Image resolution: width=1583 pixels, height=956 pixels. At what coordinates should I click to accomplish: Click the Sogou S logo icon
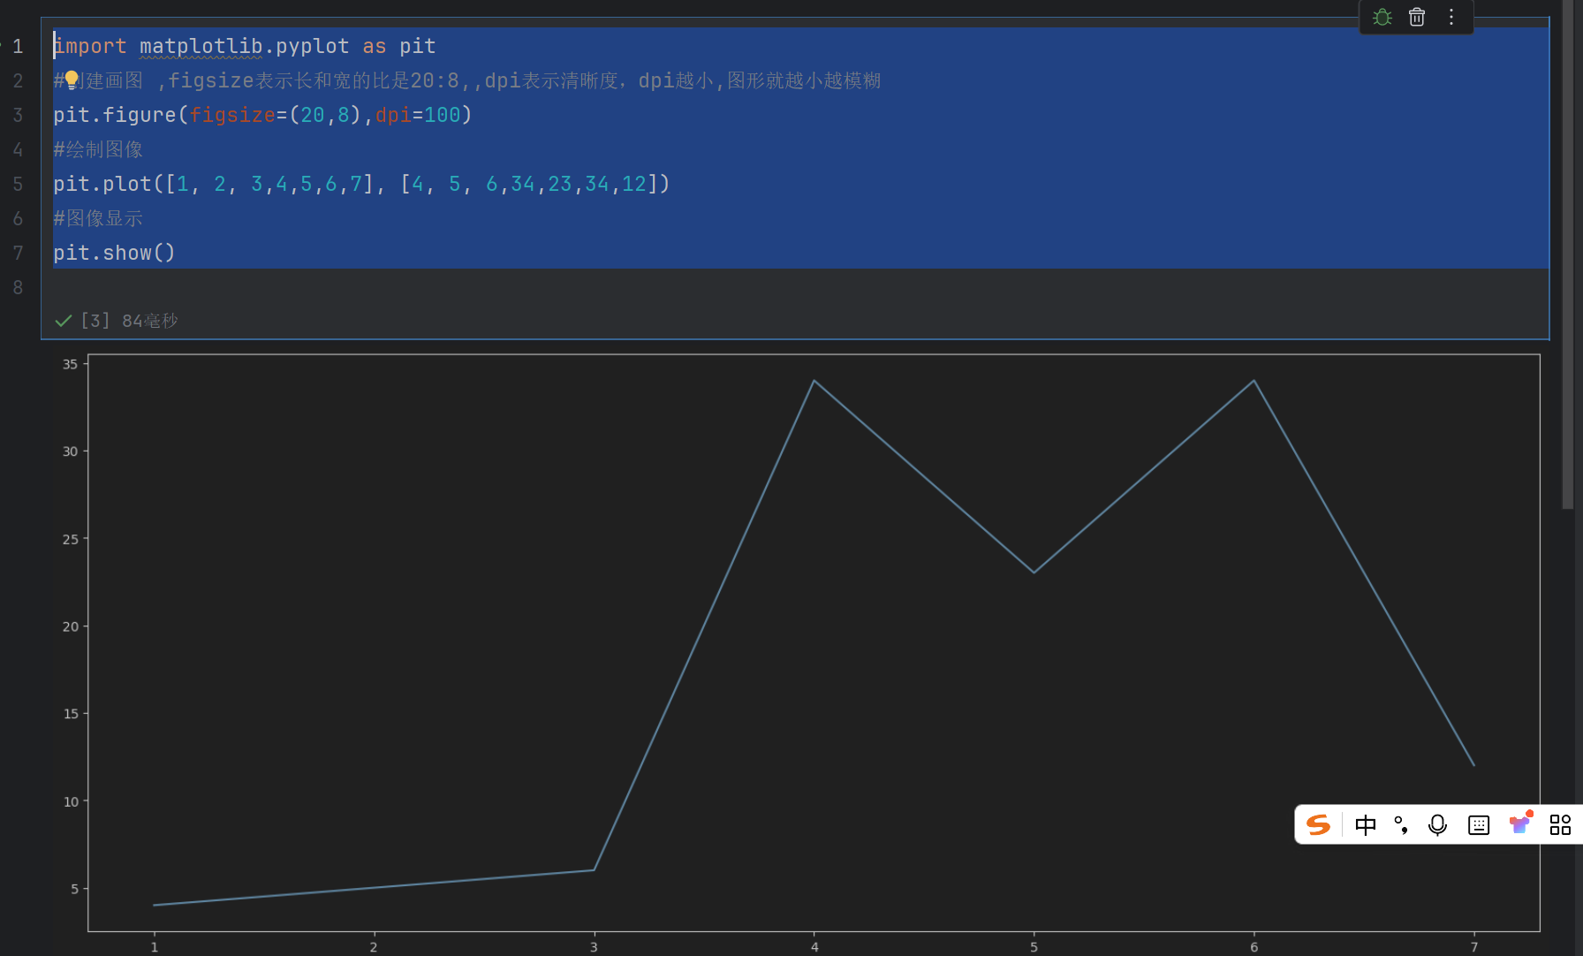coord(1318,824)
